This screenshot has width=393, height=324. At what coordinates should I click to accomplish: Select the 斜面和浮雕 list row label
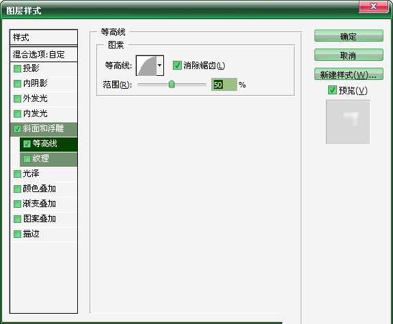click(x=43, y=129)
